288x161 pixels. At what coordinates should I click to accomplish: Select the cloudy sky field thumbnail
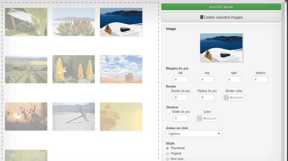coord(121,69)
